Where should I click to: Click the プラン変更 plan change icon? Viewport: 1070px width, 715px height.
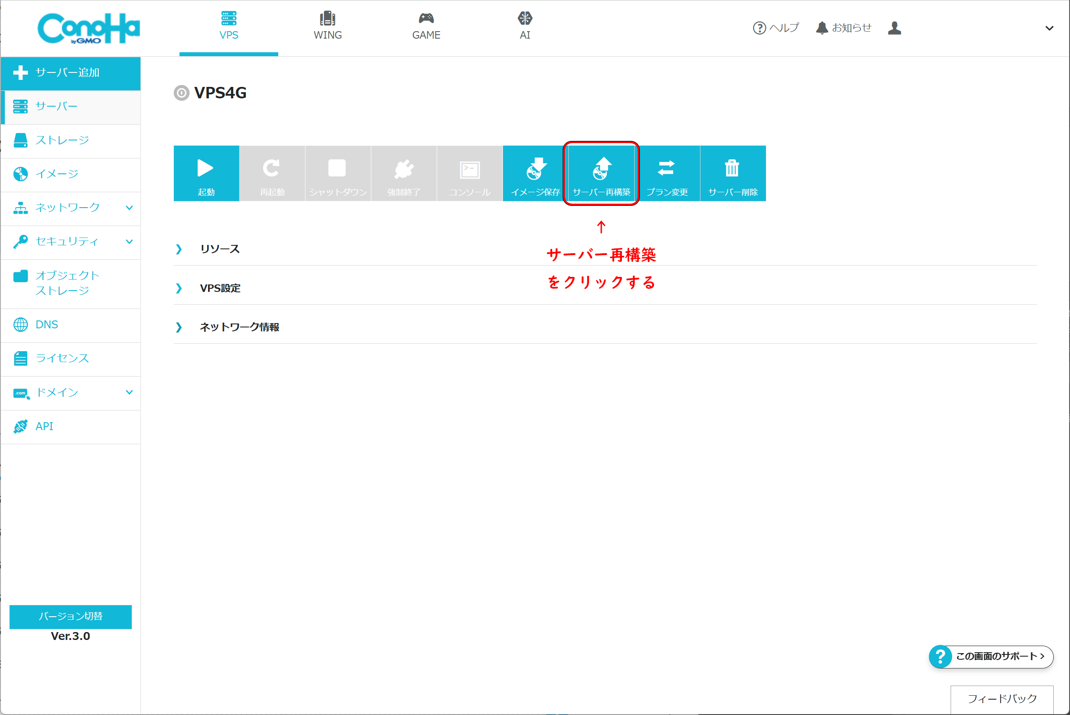coord(667,173)
